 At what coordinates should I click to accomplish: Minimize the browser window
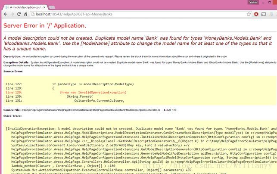[263, 3]
